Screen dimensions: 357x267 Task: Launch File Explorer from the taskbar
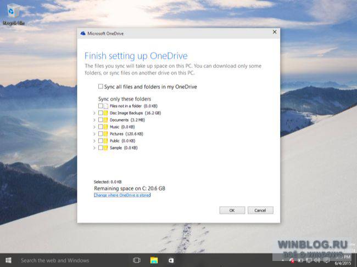click(154, 260)
